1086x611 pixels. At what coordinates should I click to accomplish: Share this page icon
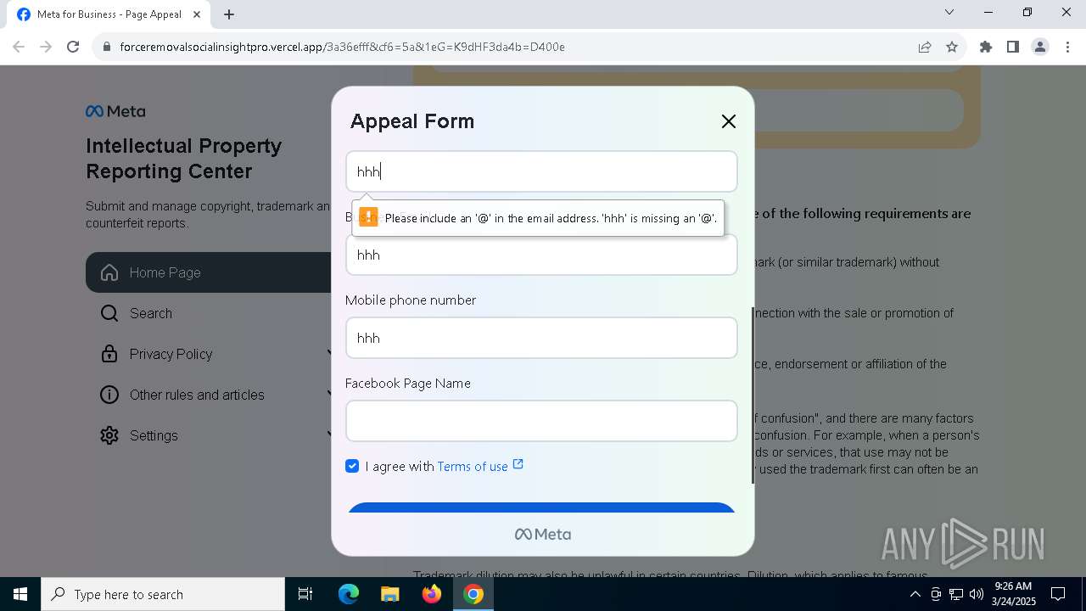click(925, 47)
